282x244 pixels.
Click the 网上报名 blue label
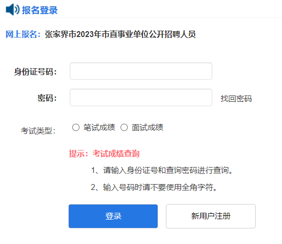pyautogui.click(x=23, y=34)
